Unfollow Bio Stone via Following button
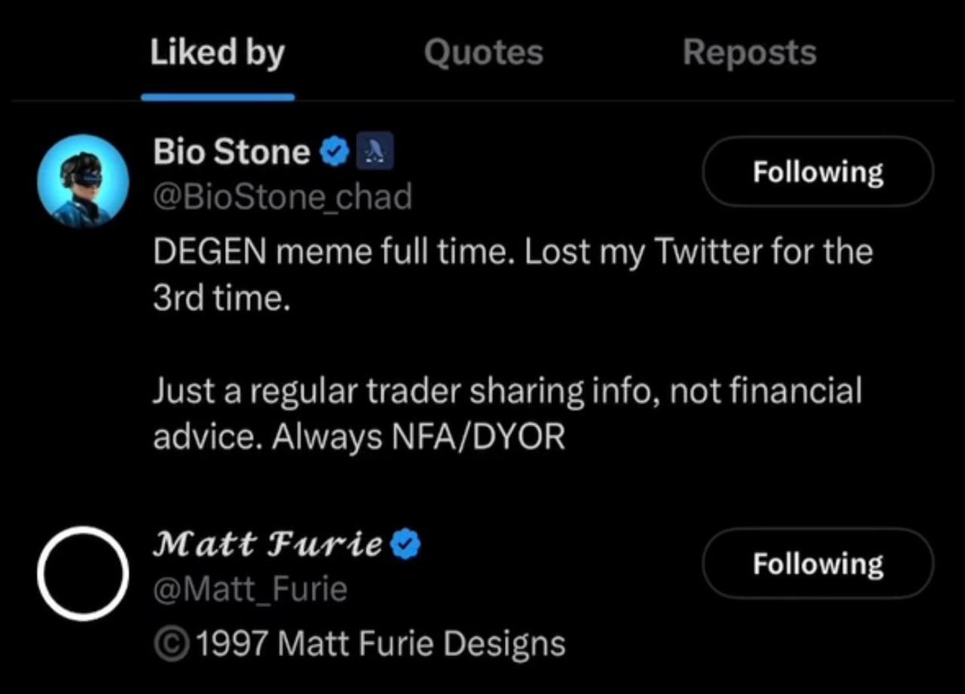The width and height of the screenshot is (965, 694). tap(818, 172)
